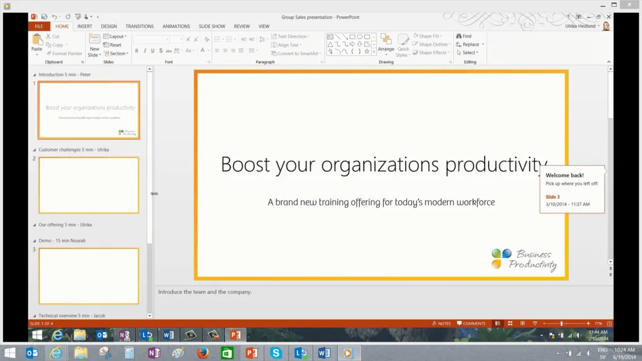Start slide show from beginning icon
Screen dimensions: 642x361
point(78,17)
